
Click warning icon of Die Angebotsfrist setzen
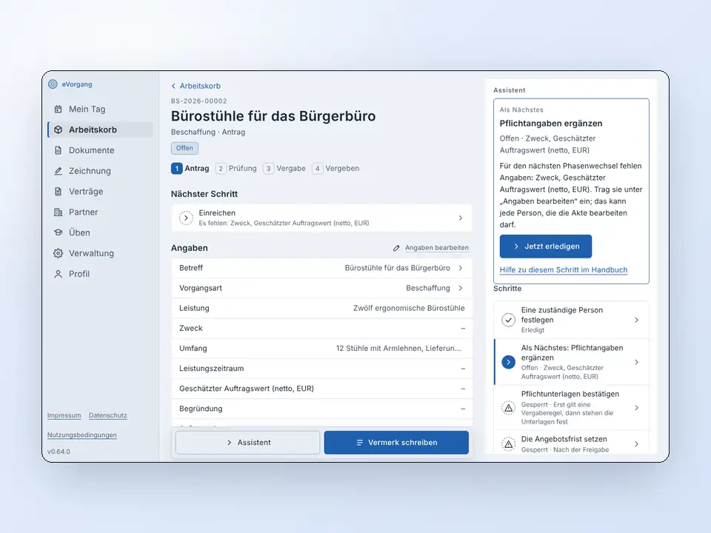(508, 444)
